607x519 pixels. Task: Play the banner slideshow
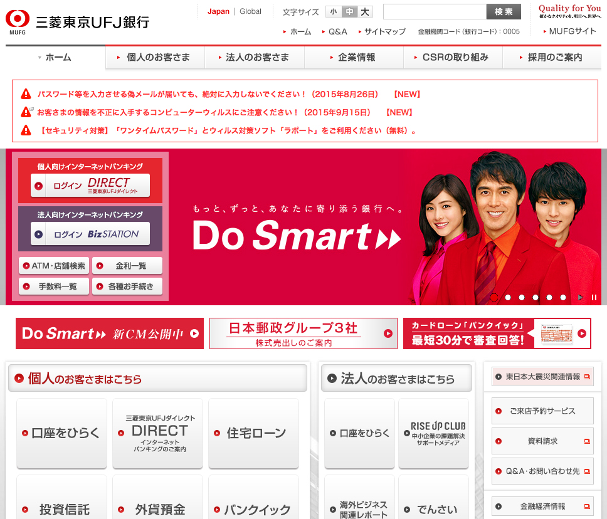pos(580,297)
